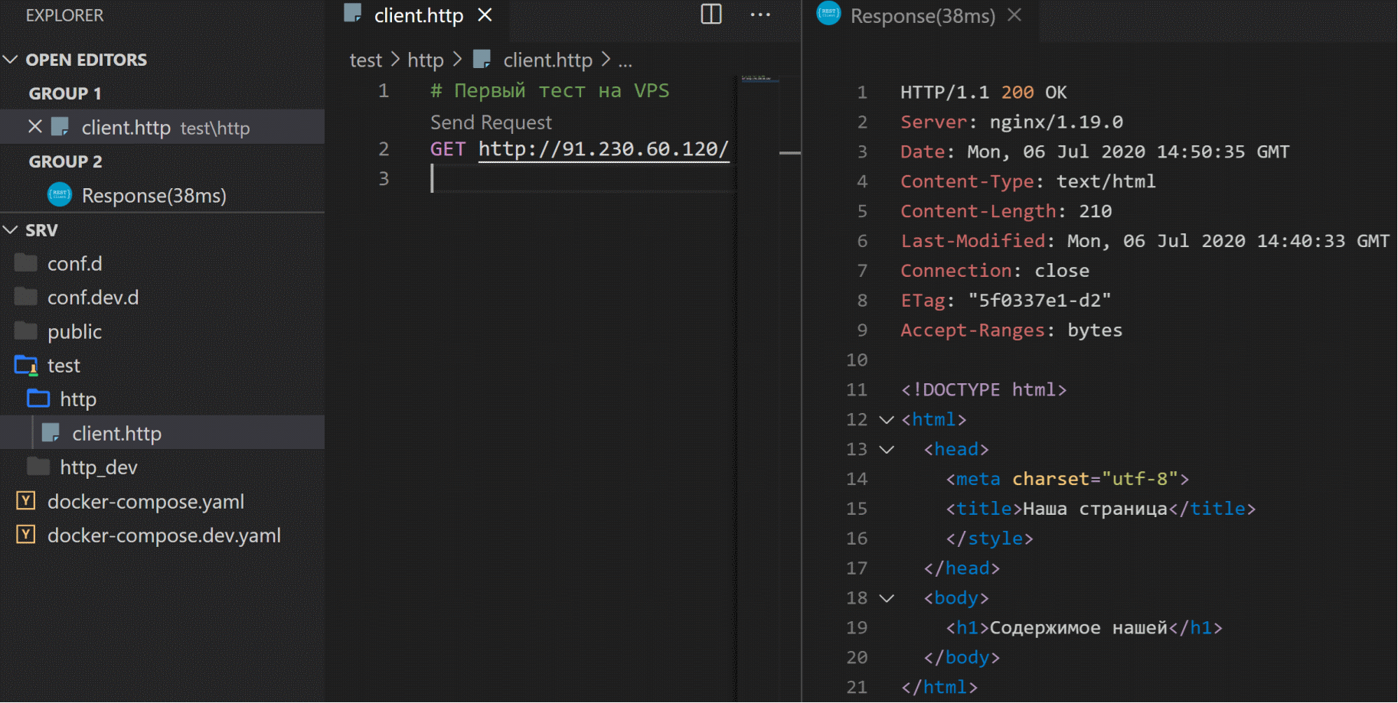Click the REST client icon on Response tab

pyautogui.click(x=828, y=14)
